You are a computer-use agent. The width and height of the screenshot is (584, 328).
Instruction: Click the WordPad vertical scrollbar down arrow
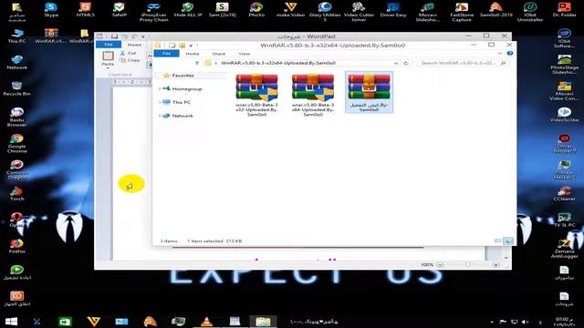506,258
